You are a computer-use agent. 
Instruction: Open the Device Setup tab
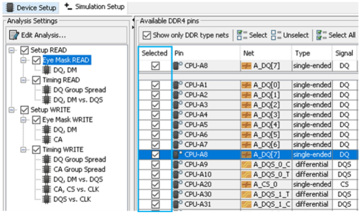[31, 8]
